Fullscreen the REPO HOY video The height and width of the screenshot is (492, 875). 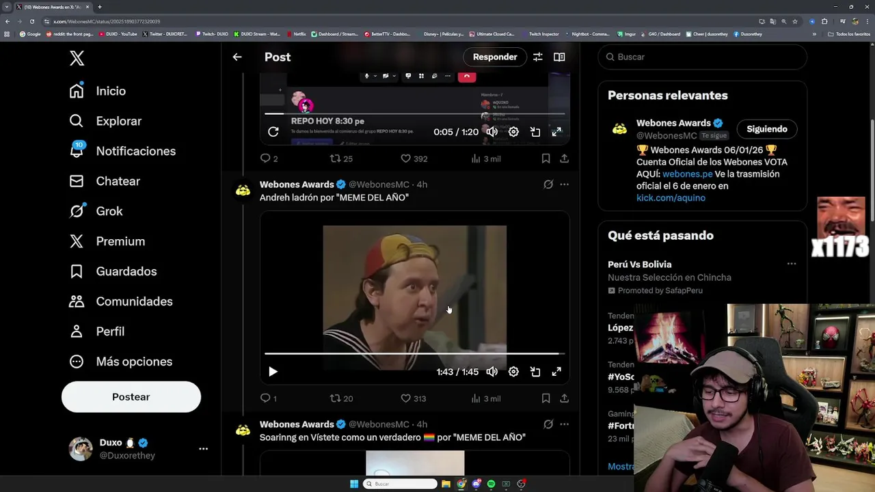pyautogui.click(x=556, y=132)
